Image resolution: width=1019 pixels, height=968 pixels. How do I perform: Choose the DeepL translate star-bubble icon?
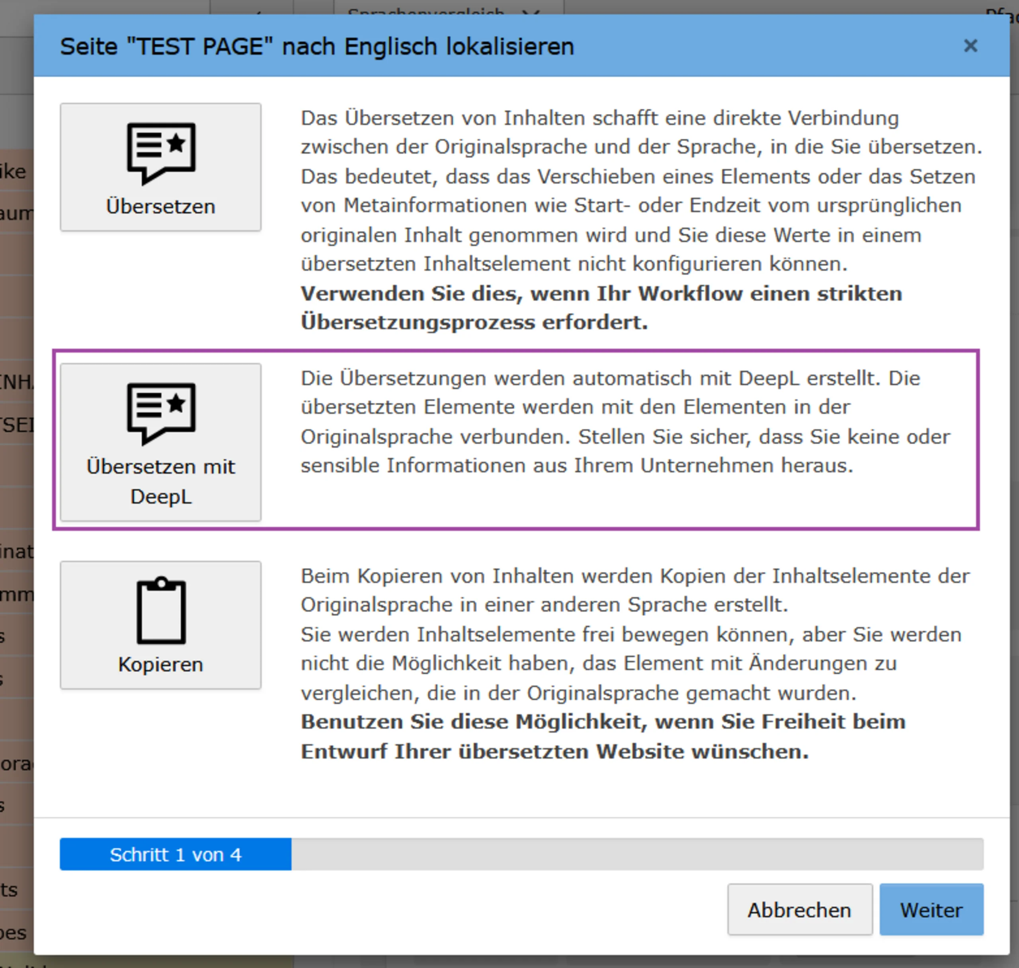click(x=161, y=414)
